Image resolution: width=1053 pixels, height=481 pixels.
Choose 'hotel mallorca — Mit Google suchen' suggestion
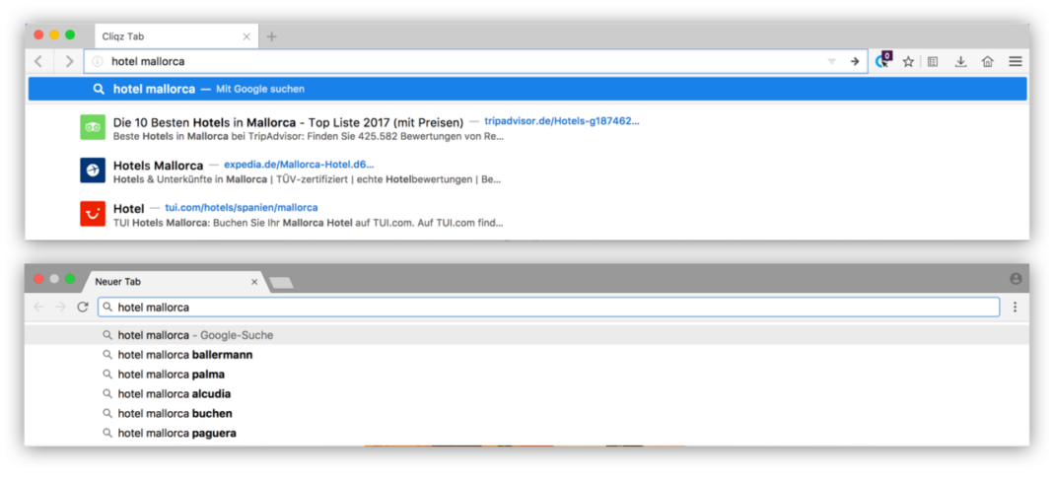click(x=527, y=89)
